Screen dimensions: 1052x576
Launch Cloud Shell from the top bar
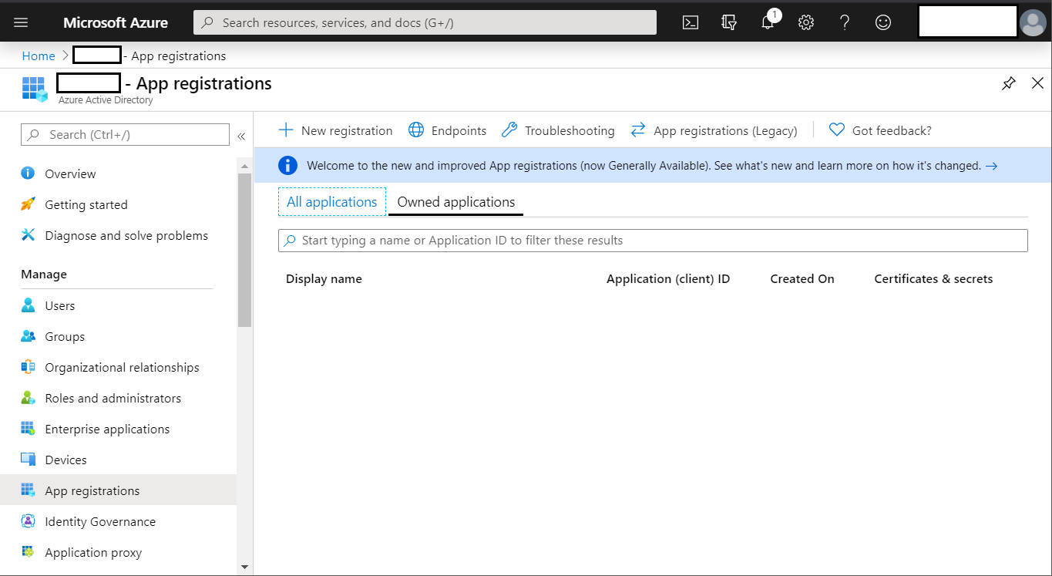(x=691, y=22)
